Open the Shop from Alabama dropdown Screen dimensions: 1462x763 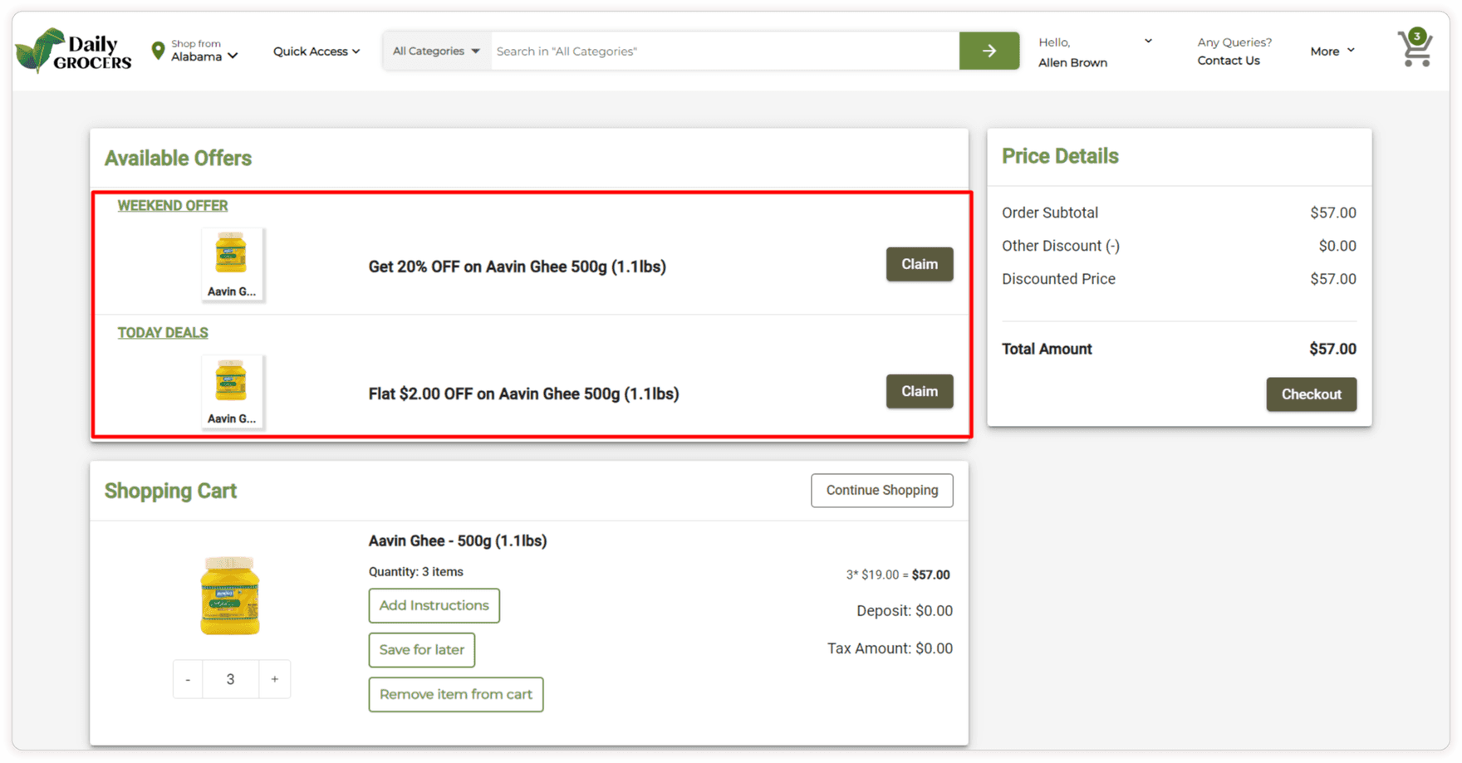click(204, 51)
